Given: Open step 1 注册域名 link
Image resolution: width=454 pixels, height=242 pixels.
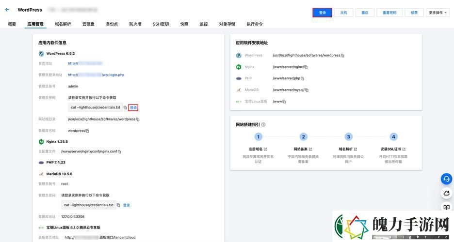Looking at the screenshot, I should tap(258, 149).
